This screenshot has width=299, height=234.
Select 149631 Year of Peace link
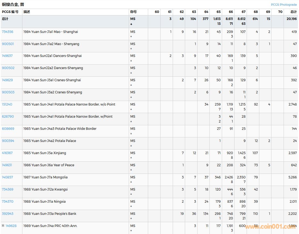pos(7,165)
